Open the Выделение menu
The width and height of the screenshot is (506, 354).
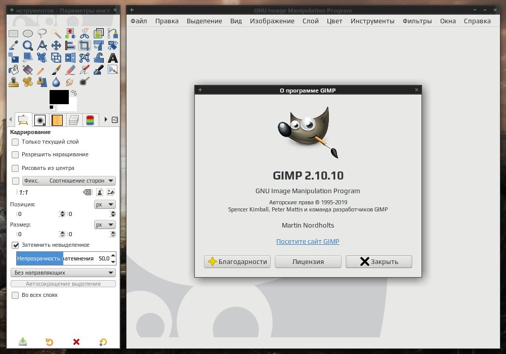point(204,21)
